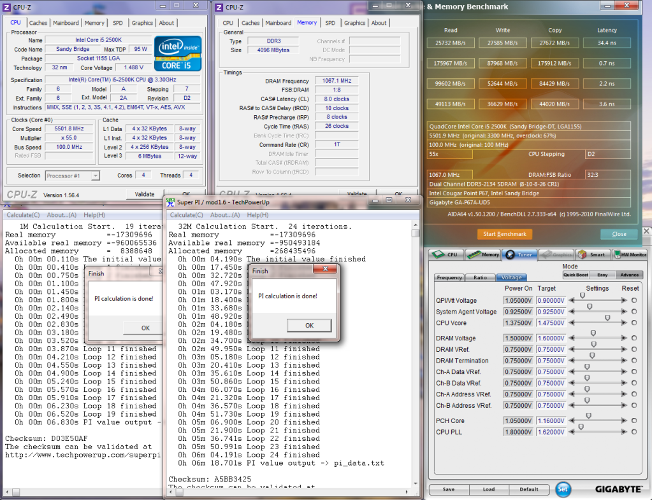Open the Processor #1 selection dropdown in CPU-Z

73,176
